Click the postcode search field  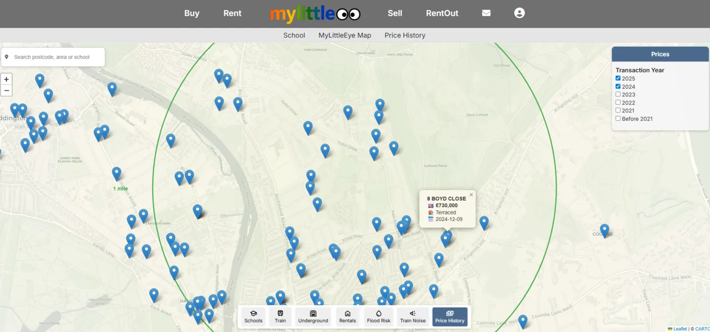pyautogui.click(x=57, y=57)
